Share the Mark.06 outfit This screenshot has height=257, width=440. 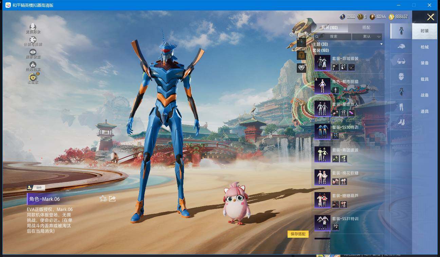112,199
